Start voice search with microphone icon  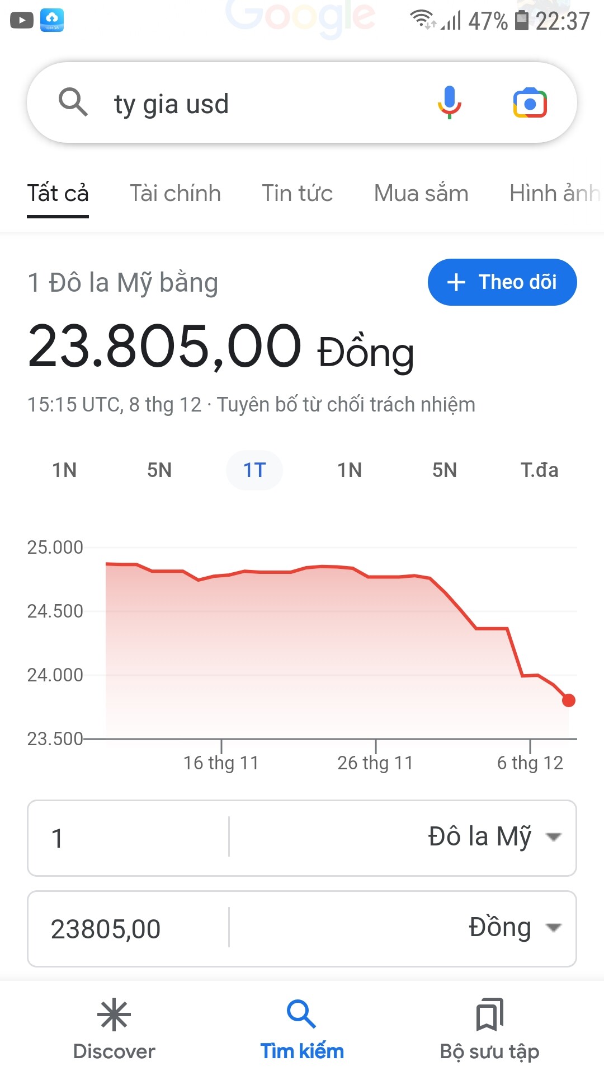tap(449, 102)
